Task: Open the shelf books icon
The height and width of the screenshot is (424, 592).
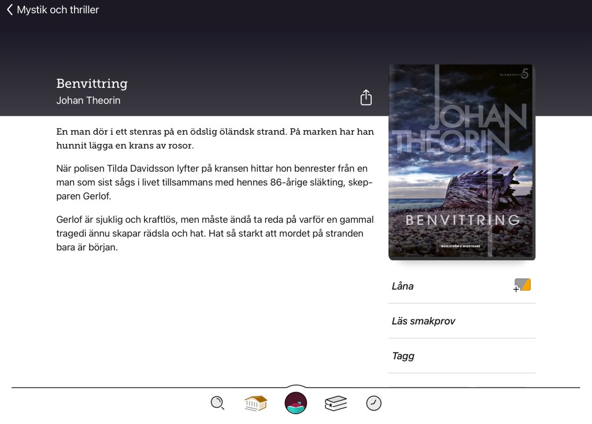Action: coord(336,403)
